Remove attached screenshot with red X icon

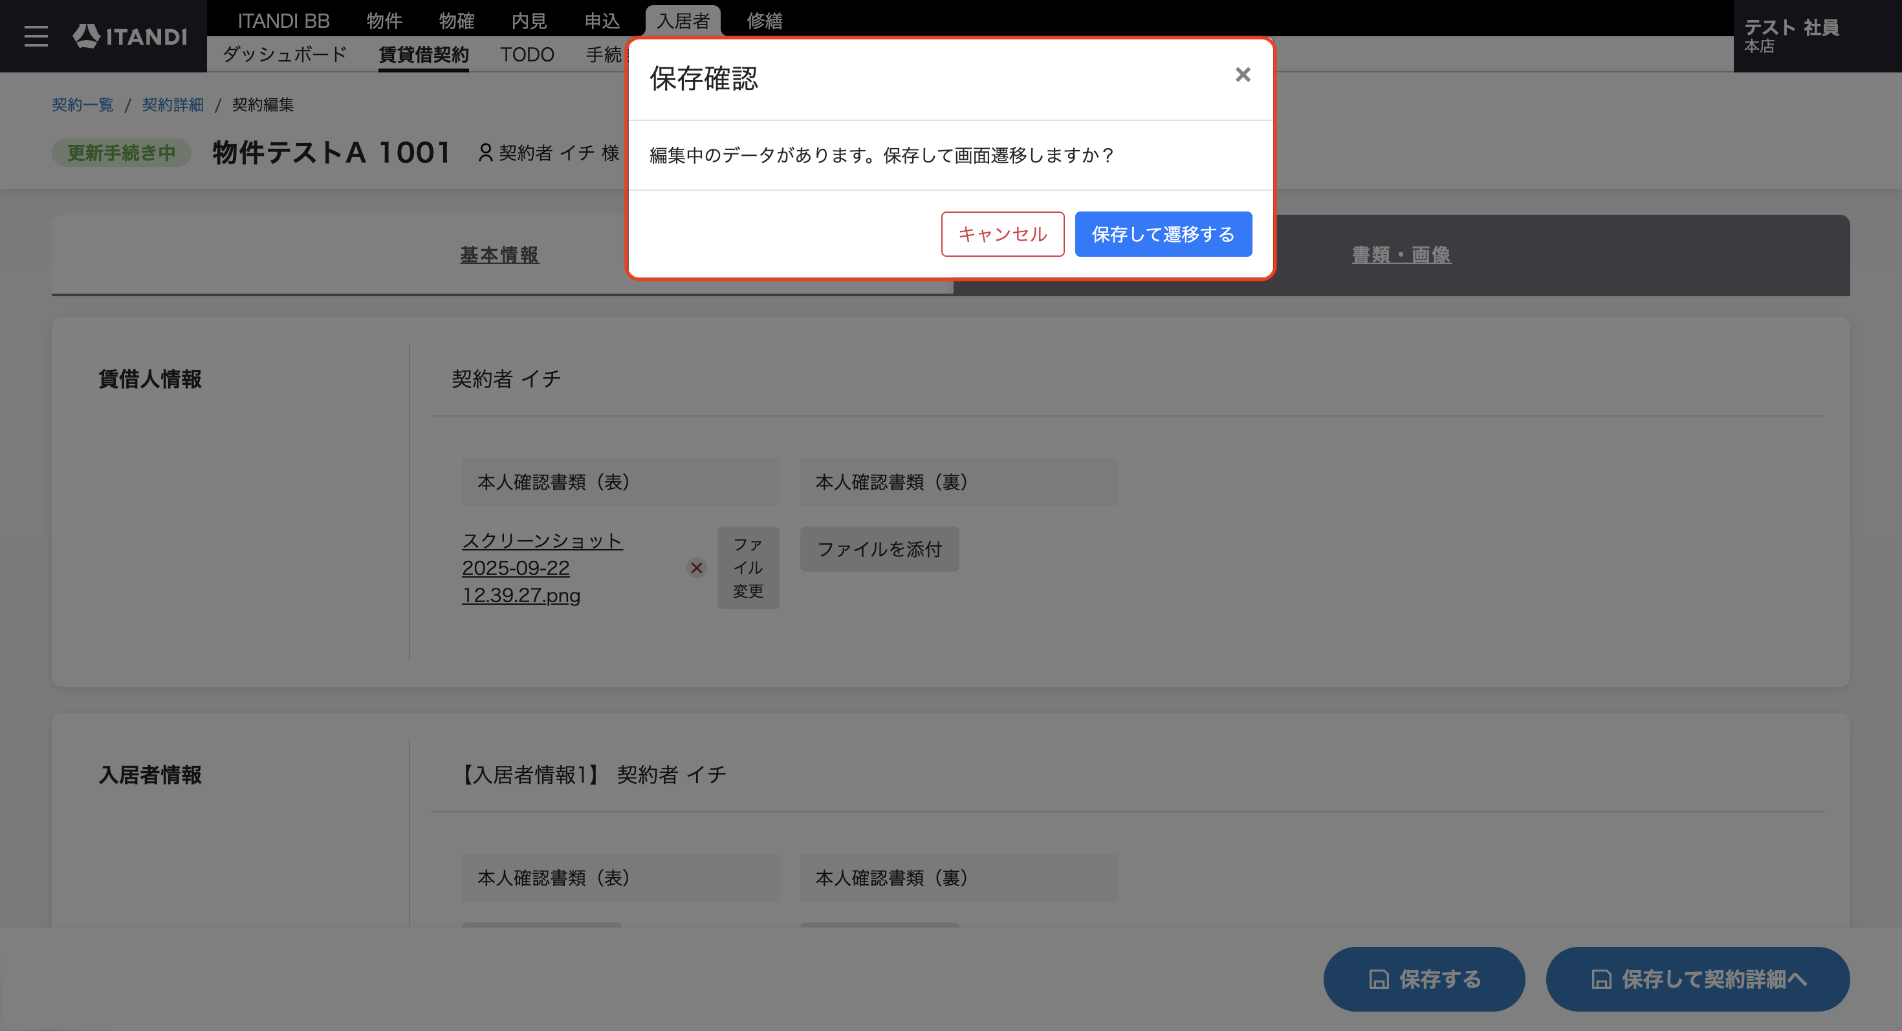pos(695,567)
